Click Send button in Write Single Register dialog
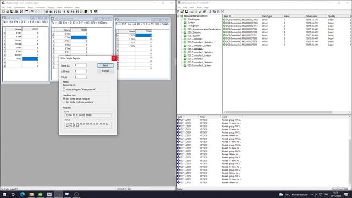 [106, 65]
